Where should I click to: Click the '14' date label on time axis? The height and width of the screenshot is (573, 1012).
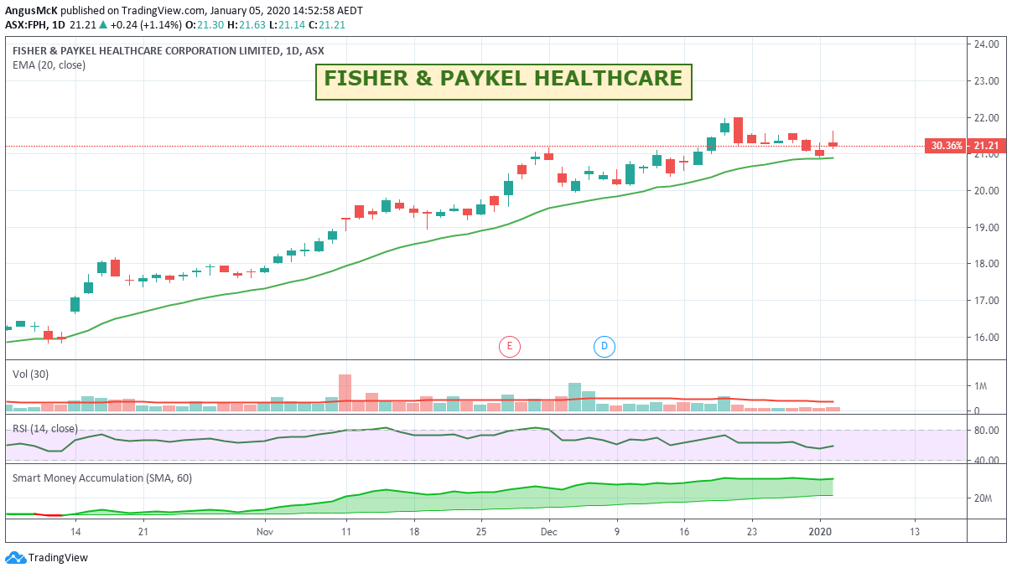(x=75, y=531)
